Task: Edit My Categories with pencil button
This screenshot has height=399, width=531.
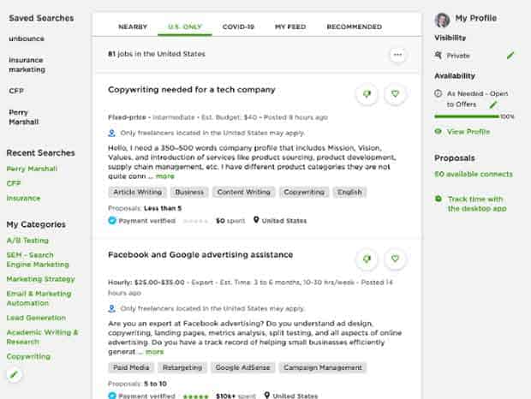Action: (14, 375)
